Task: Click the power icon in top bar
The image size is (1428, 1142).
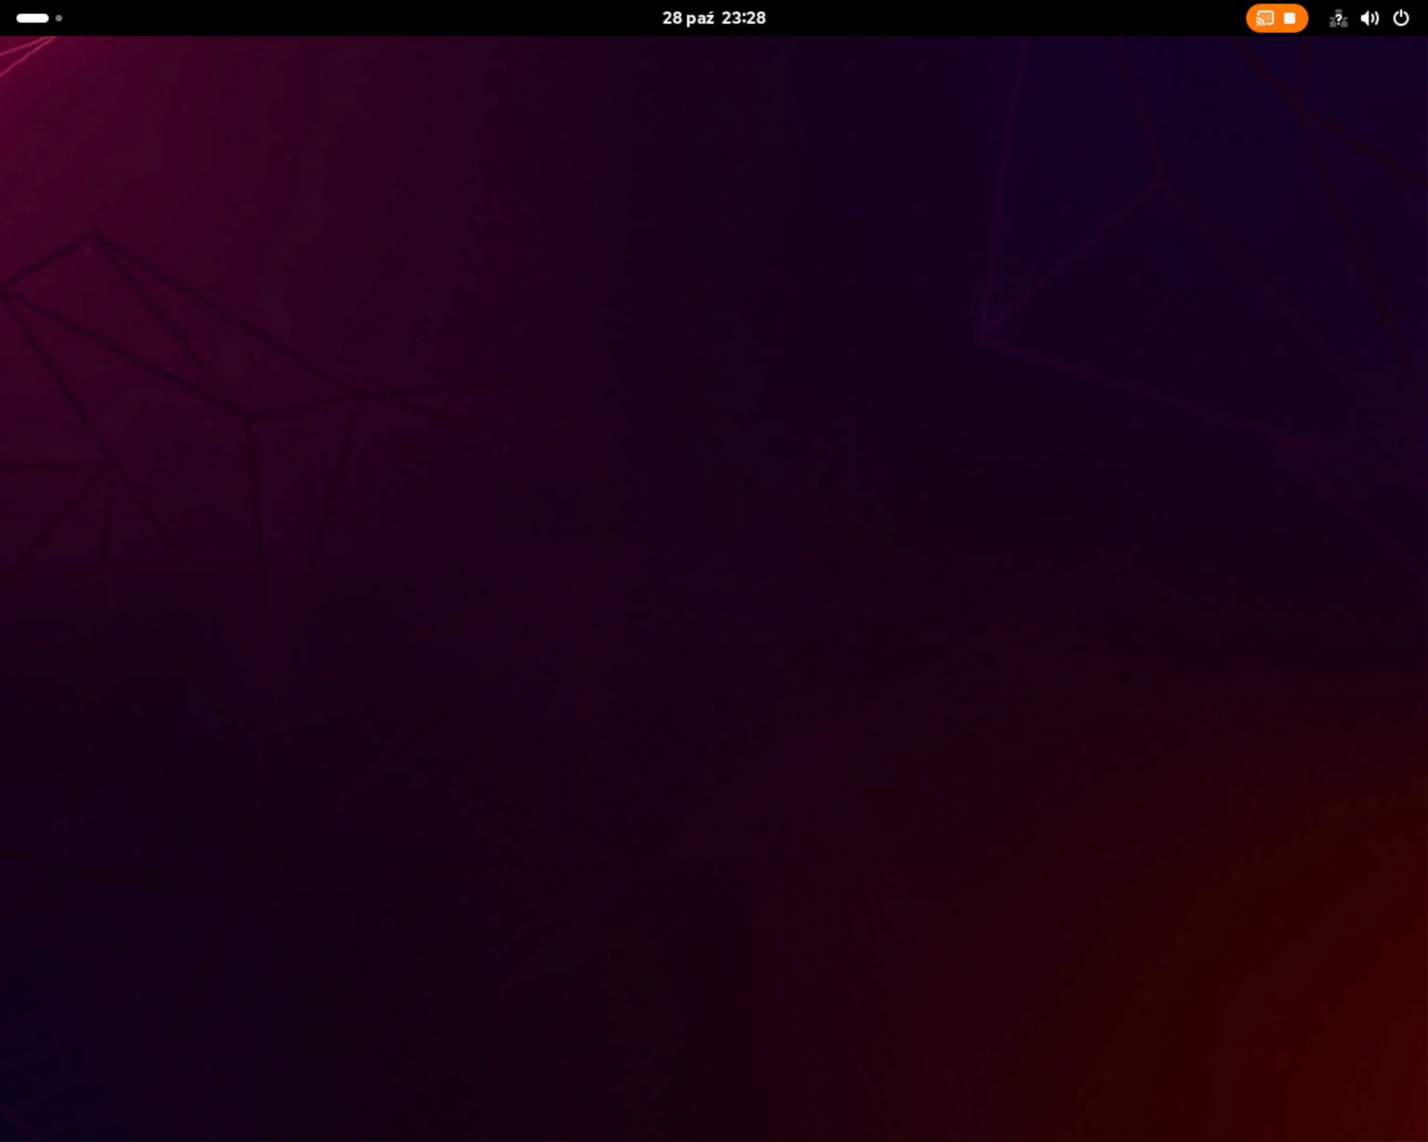Action: pos(1401,19)
